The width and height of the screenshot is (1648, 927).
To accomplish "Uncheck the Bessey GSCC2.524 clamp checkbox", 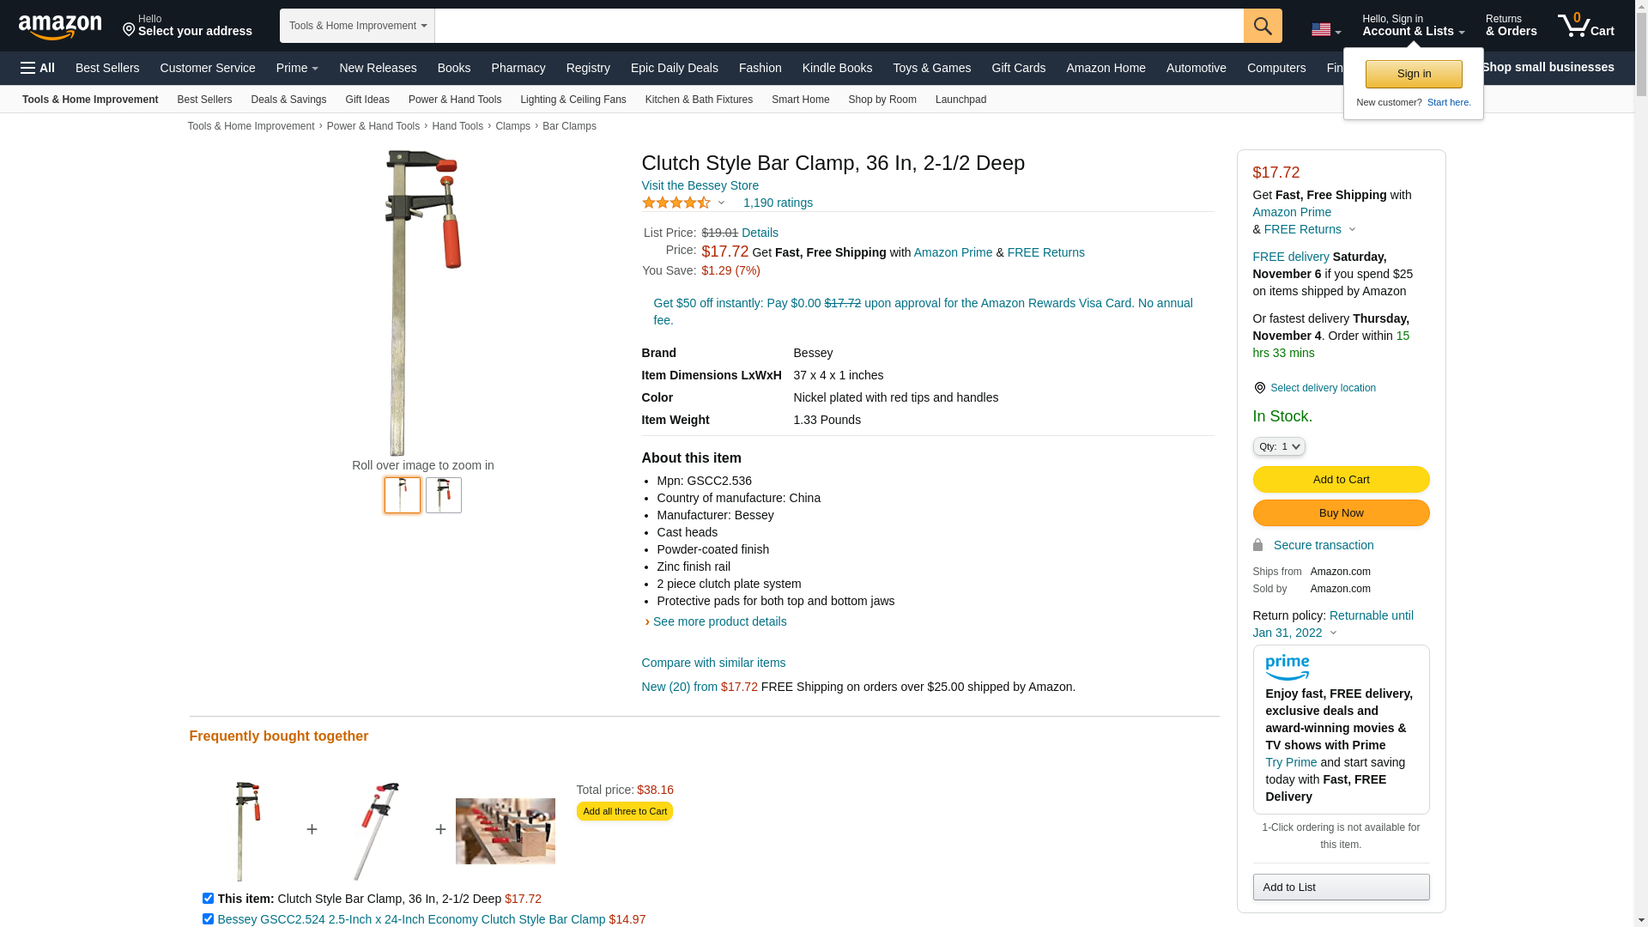I will [208, 918].
